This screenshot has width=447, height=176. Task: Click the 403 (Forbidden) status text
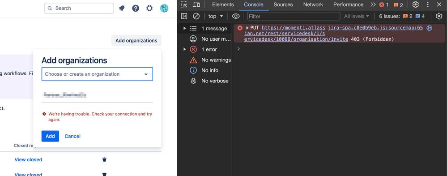[372, 39]
